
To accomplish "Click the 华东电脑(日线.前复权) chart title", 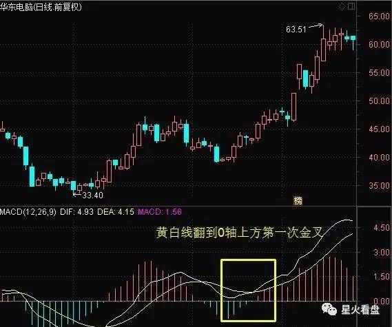I will 41,7.
